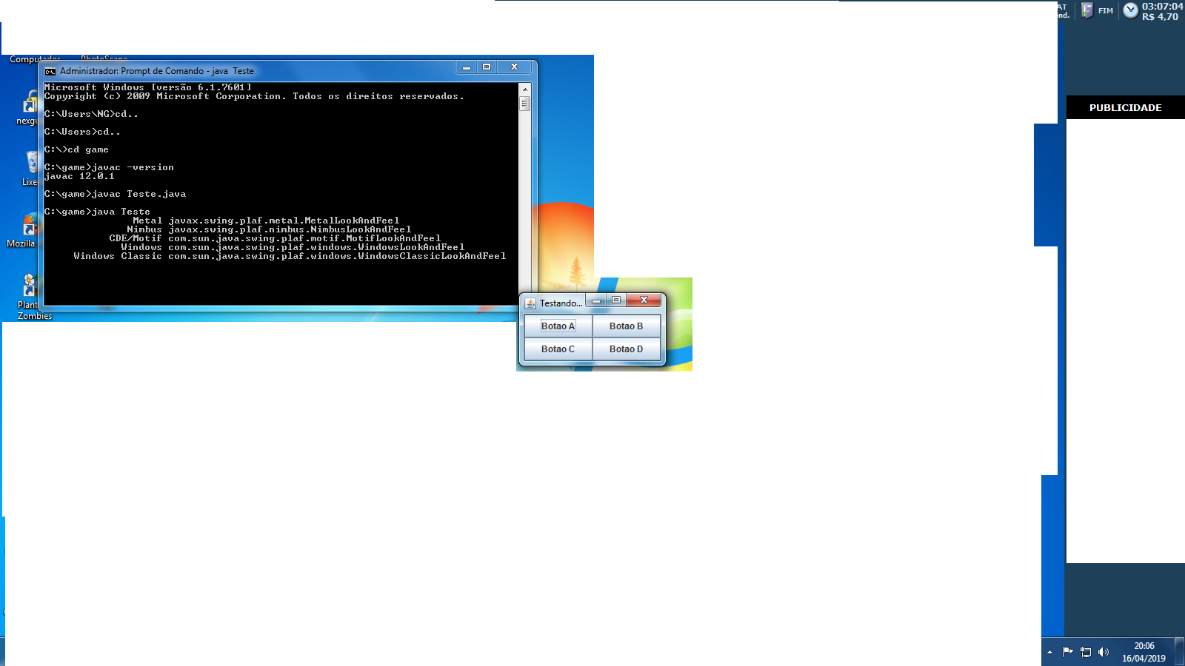Image resolution: width=1185 pixels, height=666 pixels.
Task: Click the Show Desktop strip on taskbar
Action: click(x=1180, y=652)
